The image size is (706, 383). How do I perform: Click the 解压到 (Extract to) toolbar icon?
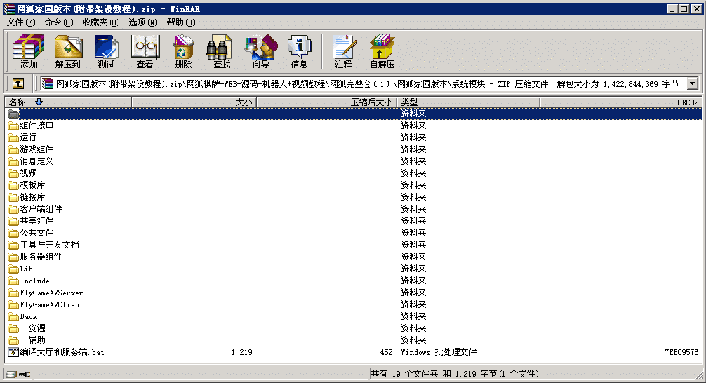68,51
